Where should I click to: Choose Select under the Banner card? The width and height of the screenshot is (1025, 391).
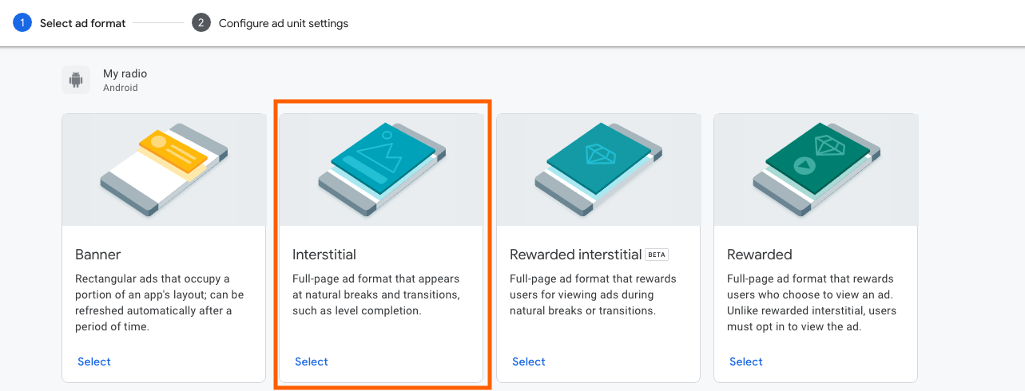click(94, 361)
